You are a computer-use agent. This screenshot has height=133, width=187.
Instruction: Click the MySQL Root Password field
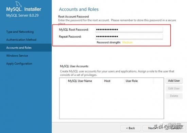coord(129,30)
